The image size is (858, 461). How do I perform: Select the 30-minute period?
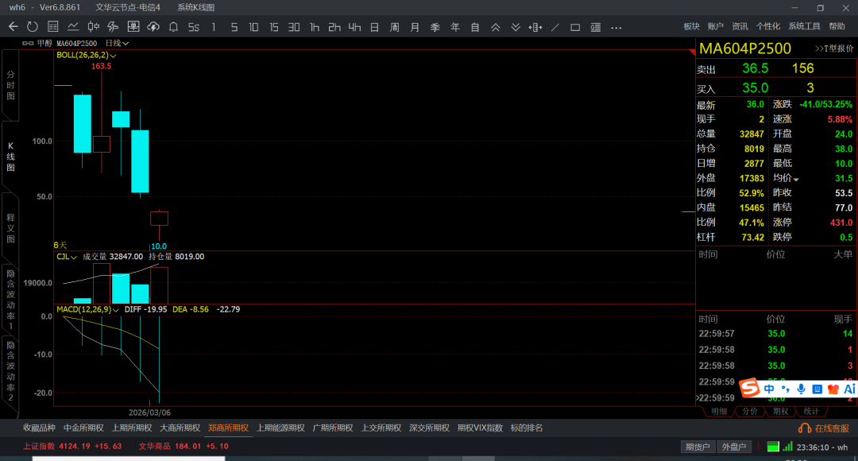click(x=294, y=27)
